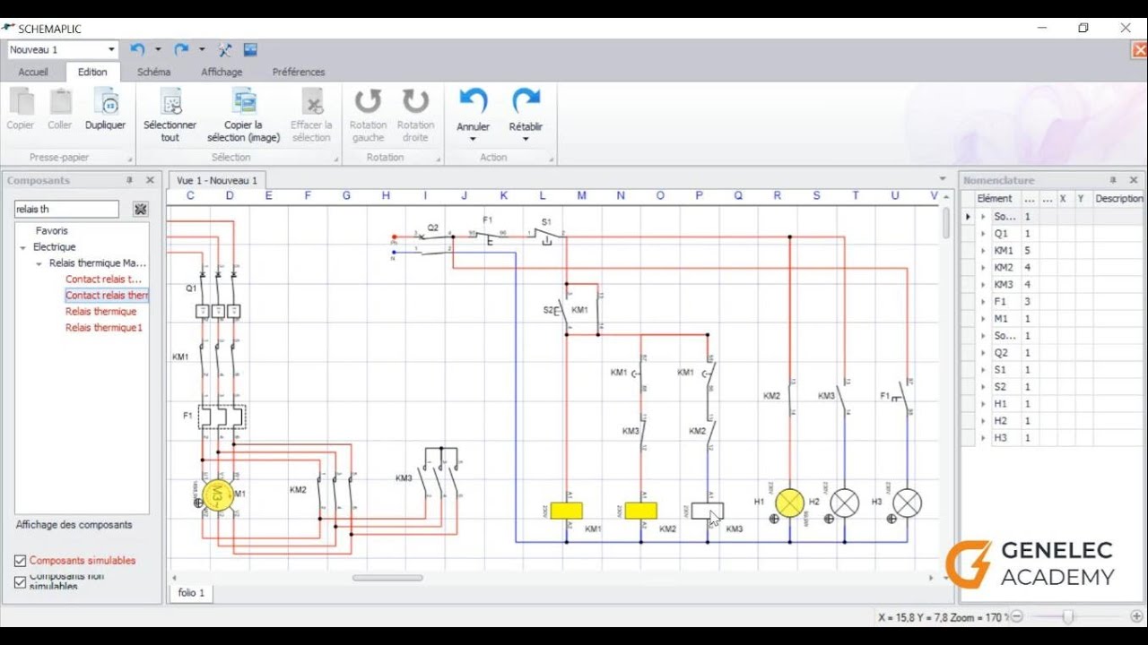Click the Sélectionner tout icon

(x=170, y=101)
